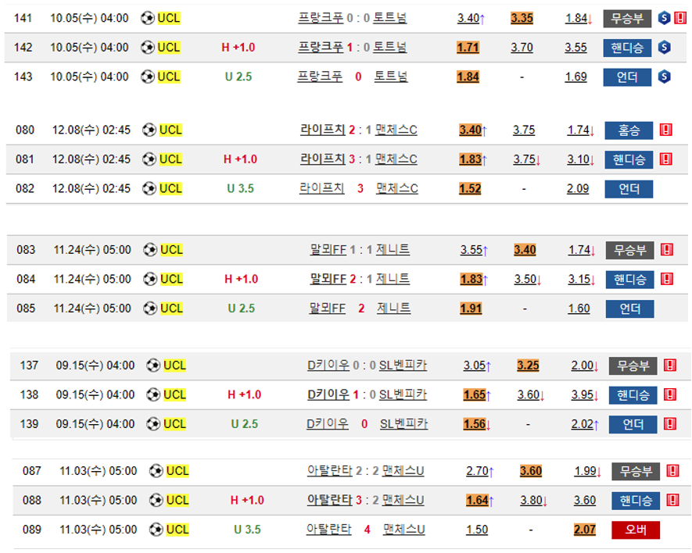Image resolution: width=692 pixels, height=553 pixels.
Task: Open the red alert icon in row 087
Action: (x=673, y=471)
